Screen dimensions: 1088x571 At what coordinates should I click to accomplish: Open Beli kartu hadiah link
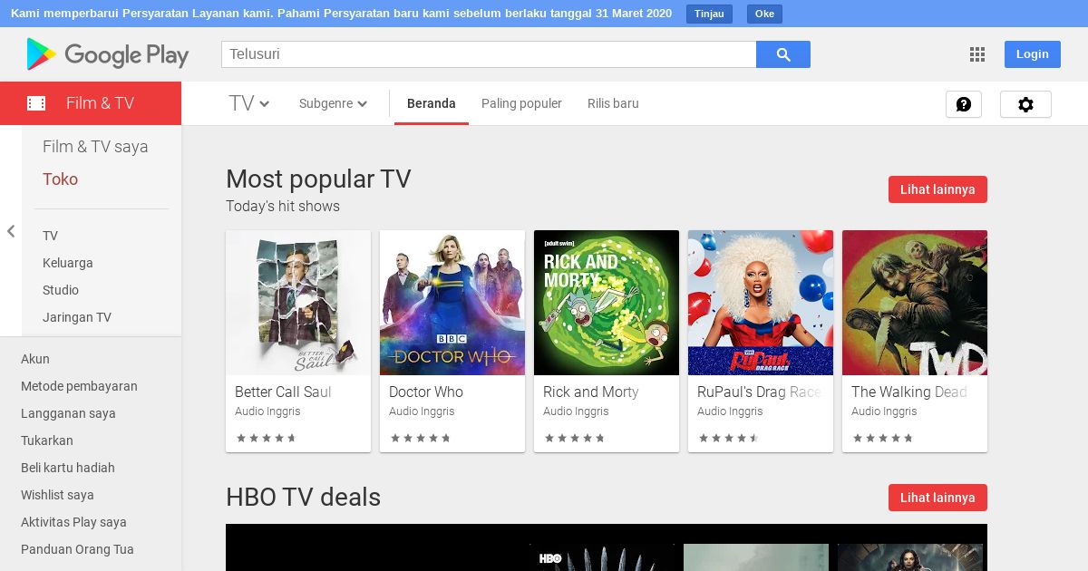pyautogui.click(x=68, y=468)
